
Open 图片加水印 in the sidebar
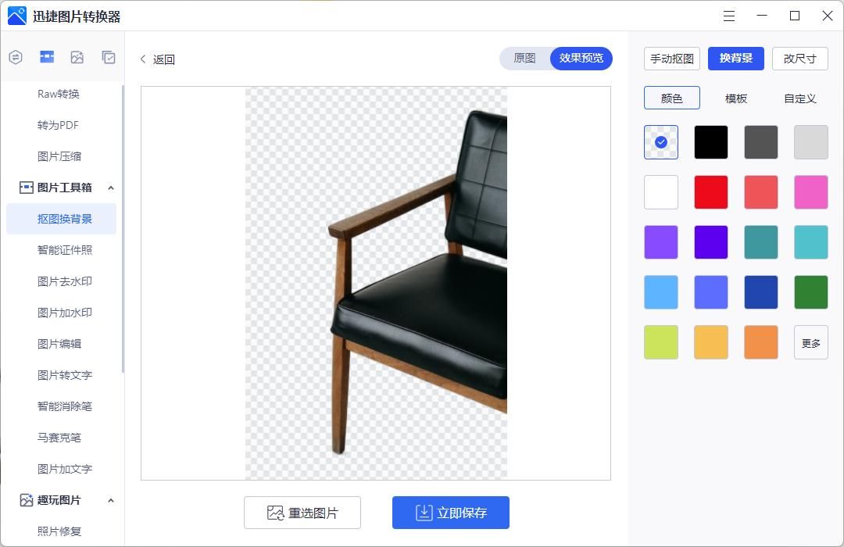65,313
